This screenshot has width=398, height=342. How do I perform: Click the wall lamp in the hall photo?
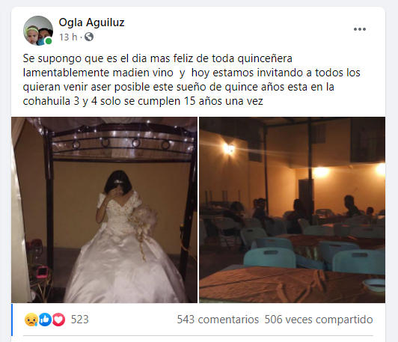pos(229,148)
